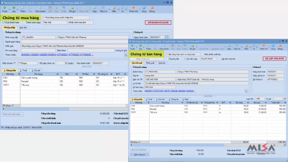The height and width of the screenshot is (162, 288).
Task: Select Thanh toán ngay radio button
Action: (x=24, y=22)
